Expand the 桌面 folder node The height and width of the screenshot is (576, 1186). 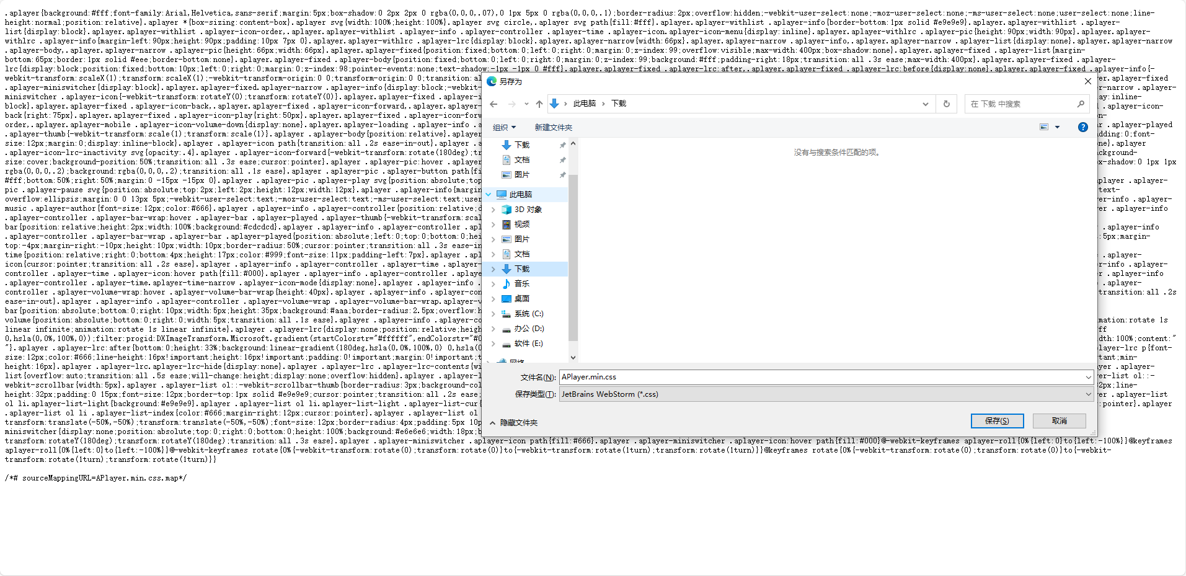tap(493, 299)
